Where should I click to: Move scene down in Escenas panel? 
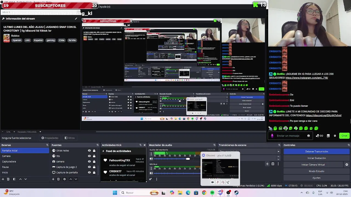[26, 179]
